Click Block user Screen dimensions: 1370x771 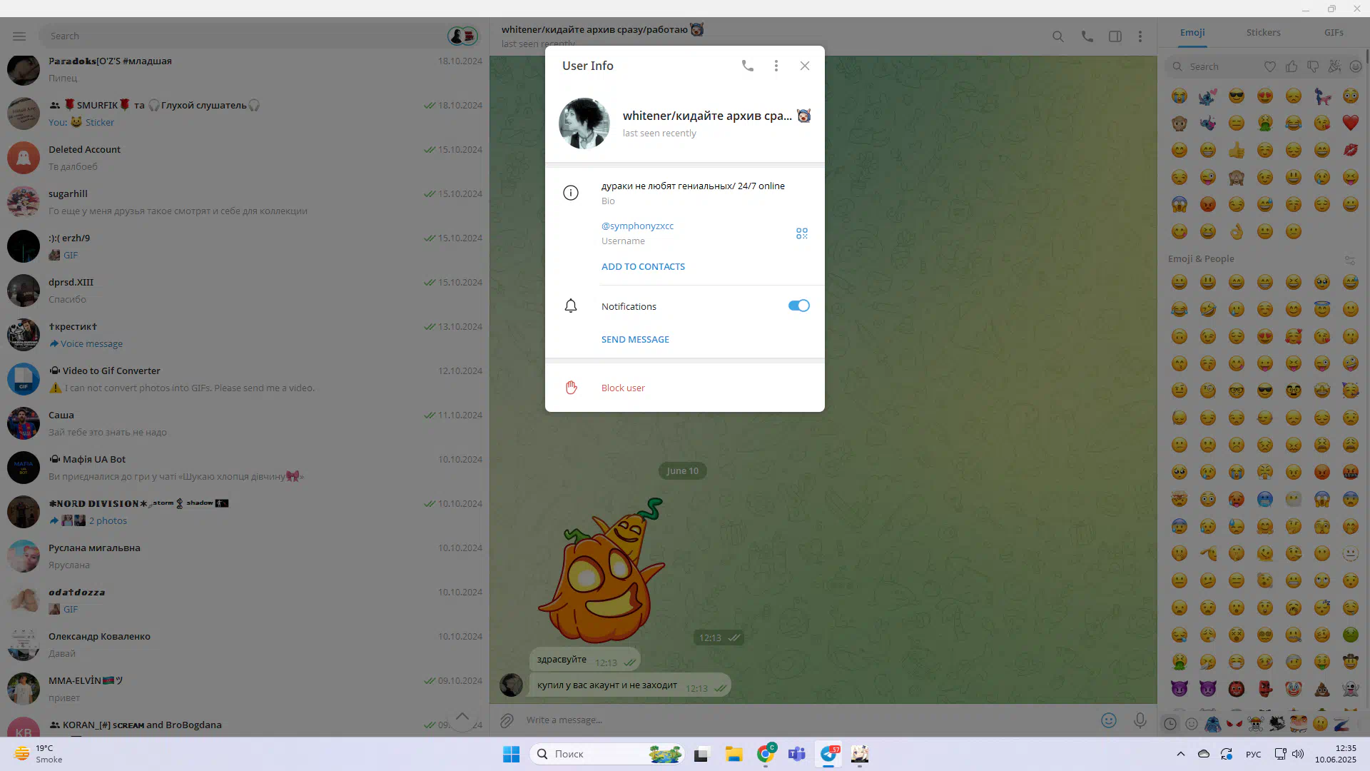click(x=623, y=388)
